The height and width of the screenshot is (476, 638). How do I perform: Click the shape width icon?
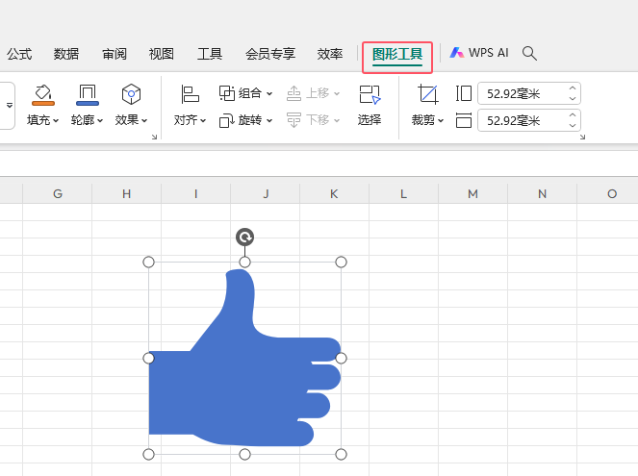coord(464,120)
